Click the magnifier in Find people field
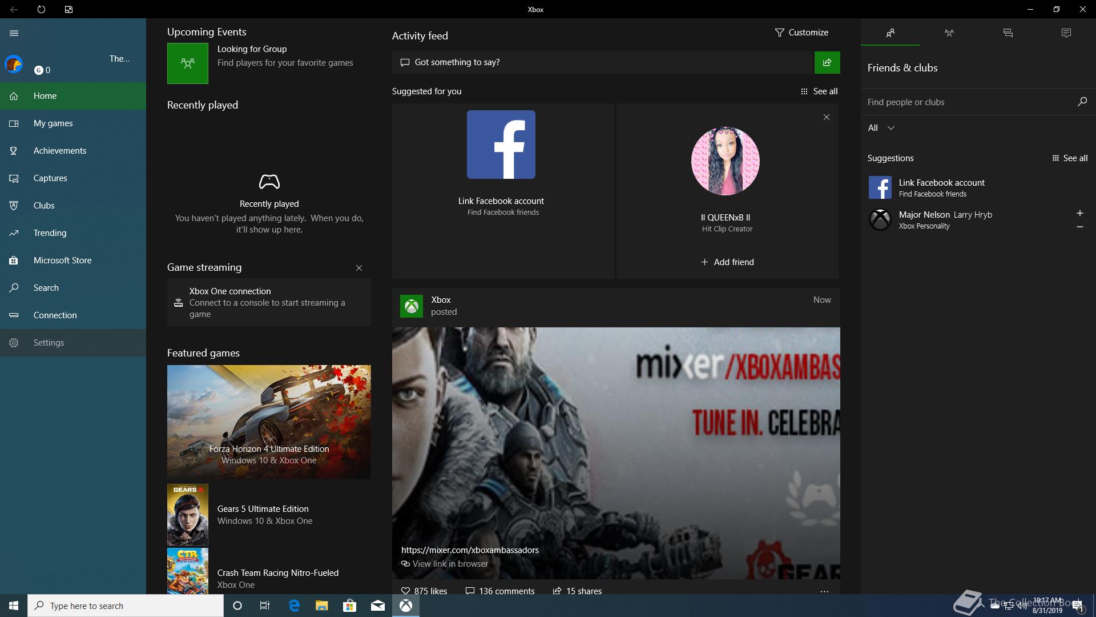 1082,102
